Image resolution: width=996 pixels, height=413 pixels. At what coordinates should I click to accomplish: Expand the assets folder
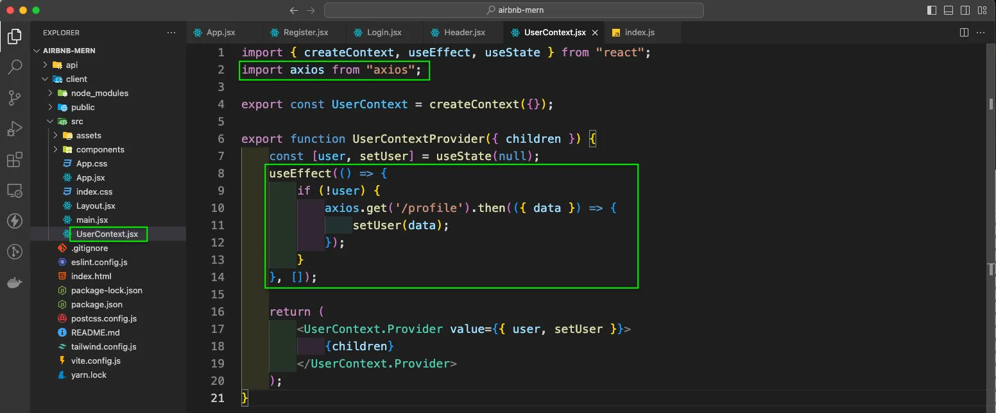108,135
